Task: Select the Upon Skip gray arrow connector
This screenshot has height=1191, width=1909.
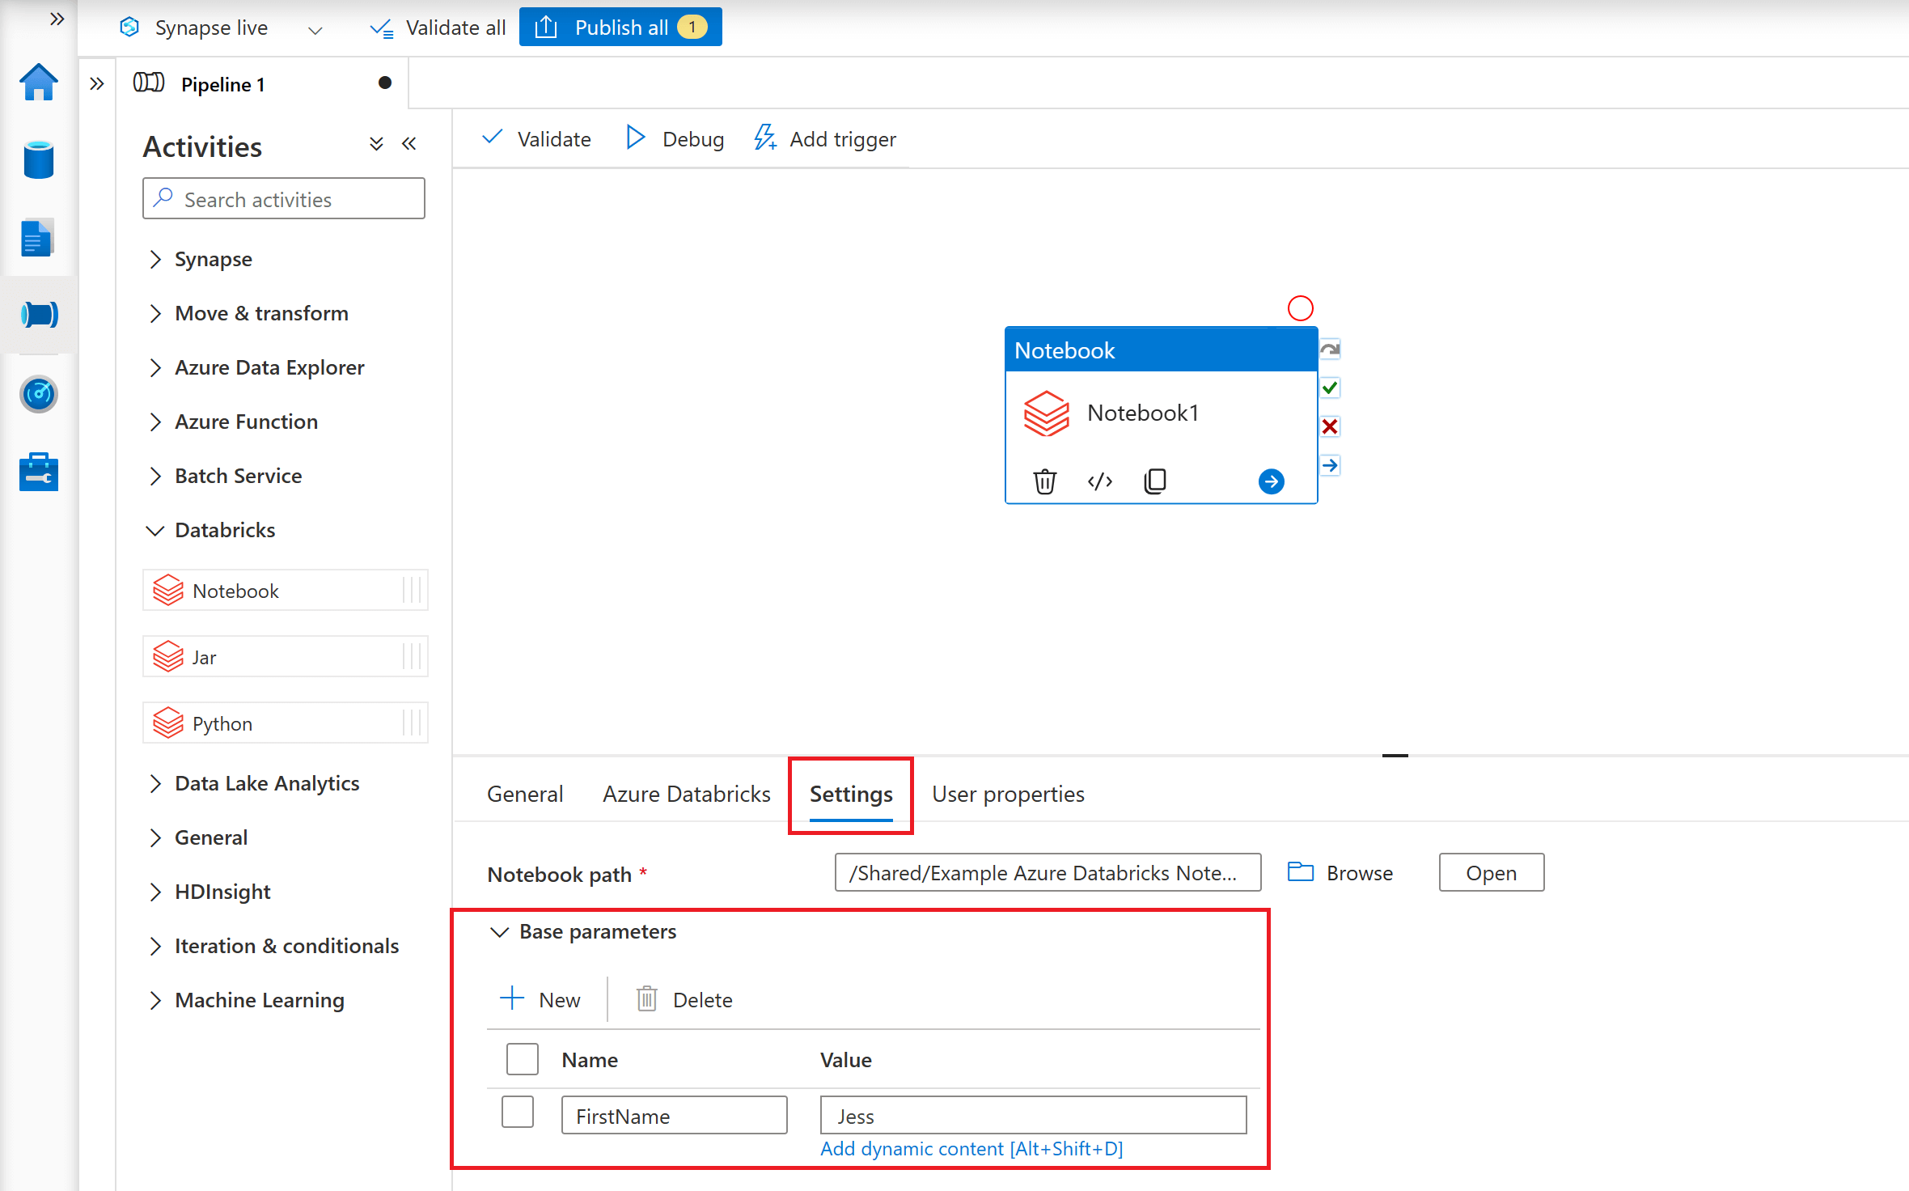Action: pos(1330,349)
